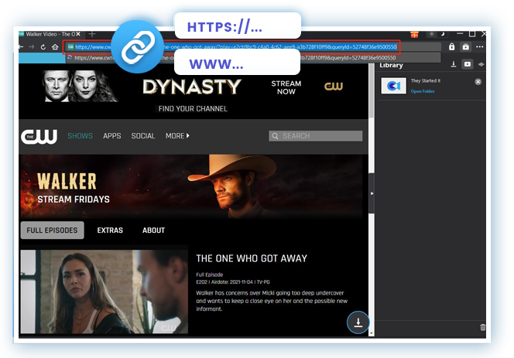Click the search magnifier icon
The height and width of the screenshot is (358, 514).
pyautogui.click(x=275, y=136)
